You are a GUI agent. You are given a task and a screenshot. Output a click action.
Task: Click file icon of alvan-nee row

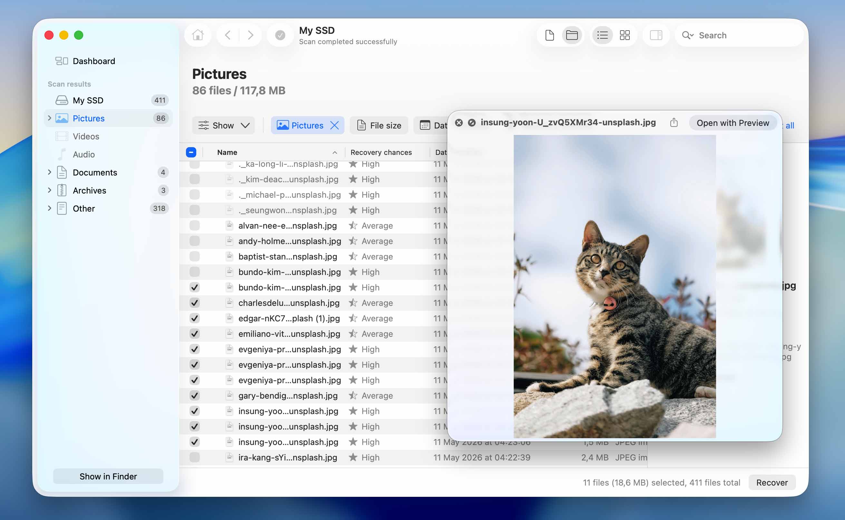point(229,226)
